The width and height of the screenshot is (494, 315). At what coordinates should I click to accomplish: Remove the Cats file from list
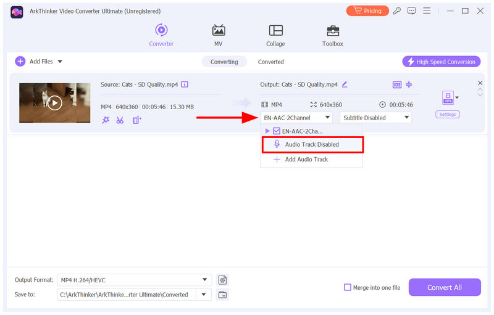click(x=480, y=83)
